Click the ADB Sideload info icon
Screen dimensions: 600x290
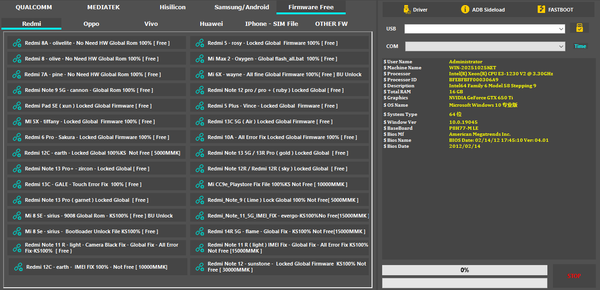pyautogui.click(x=465, y=9)
